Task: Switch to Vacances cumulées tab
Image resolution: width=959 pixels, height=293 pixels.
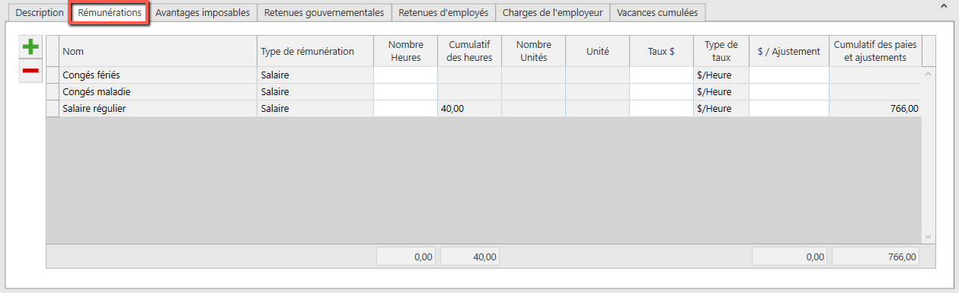Action: click(657, 13)
